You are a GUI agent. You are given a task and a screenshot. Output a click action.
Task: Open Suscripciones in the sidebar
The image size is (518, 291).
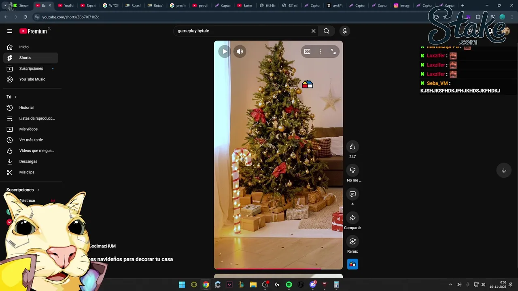click(x=31, y=69)
